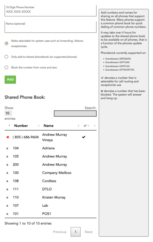Screen dimensions: 153x242
Task: Click the name Andrew Murray Vineya
Action: pyautogui.click(x=55, y=137)
